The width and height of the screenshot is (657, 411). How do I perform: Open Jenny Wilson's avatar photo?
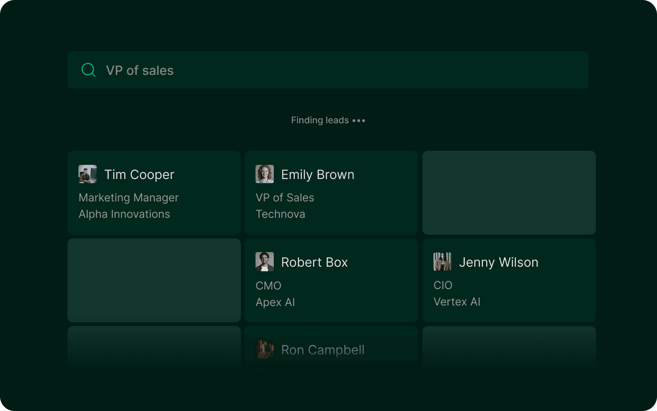pyautogui.click(x=442, y=262)
